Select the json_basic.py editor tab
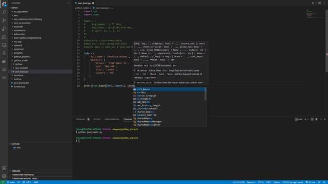 84,3
